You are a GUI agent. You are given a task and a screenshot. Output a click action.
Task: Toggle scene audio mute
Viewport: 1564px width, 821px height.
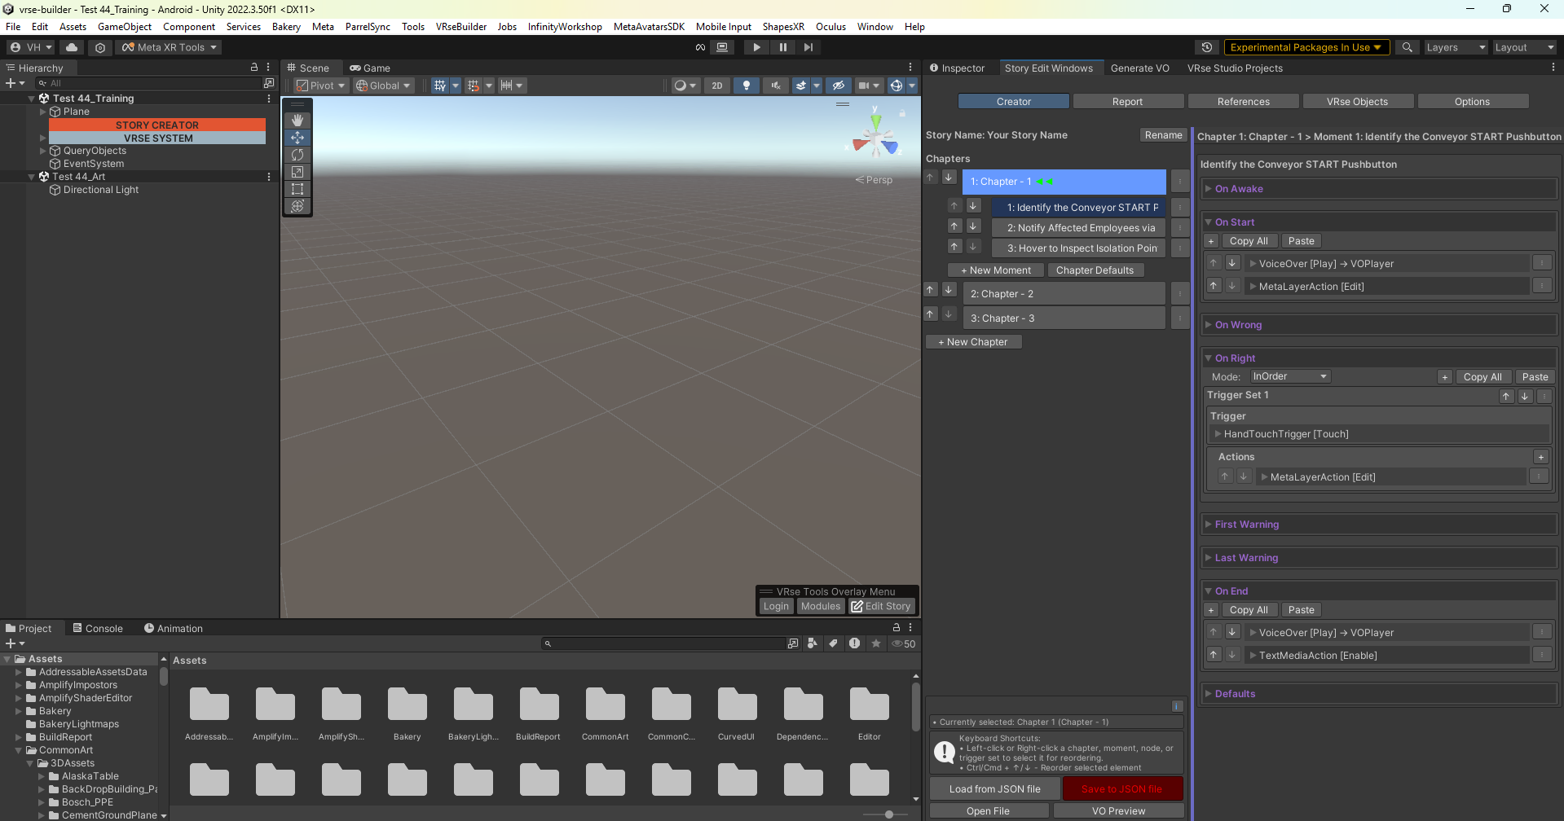coord(776,86)
